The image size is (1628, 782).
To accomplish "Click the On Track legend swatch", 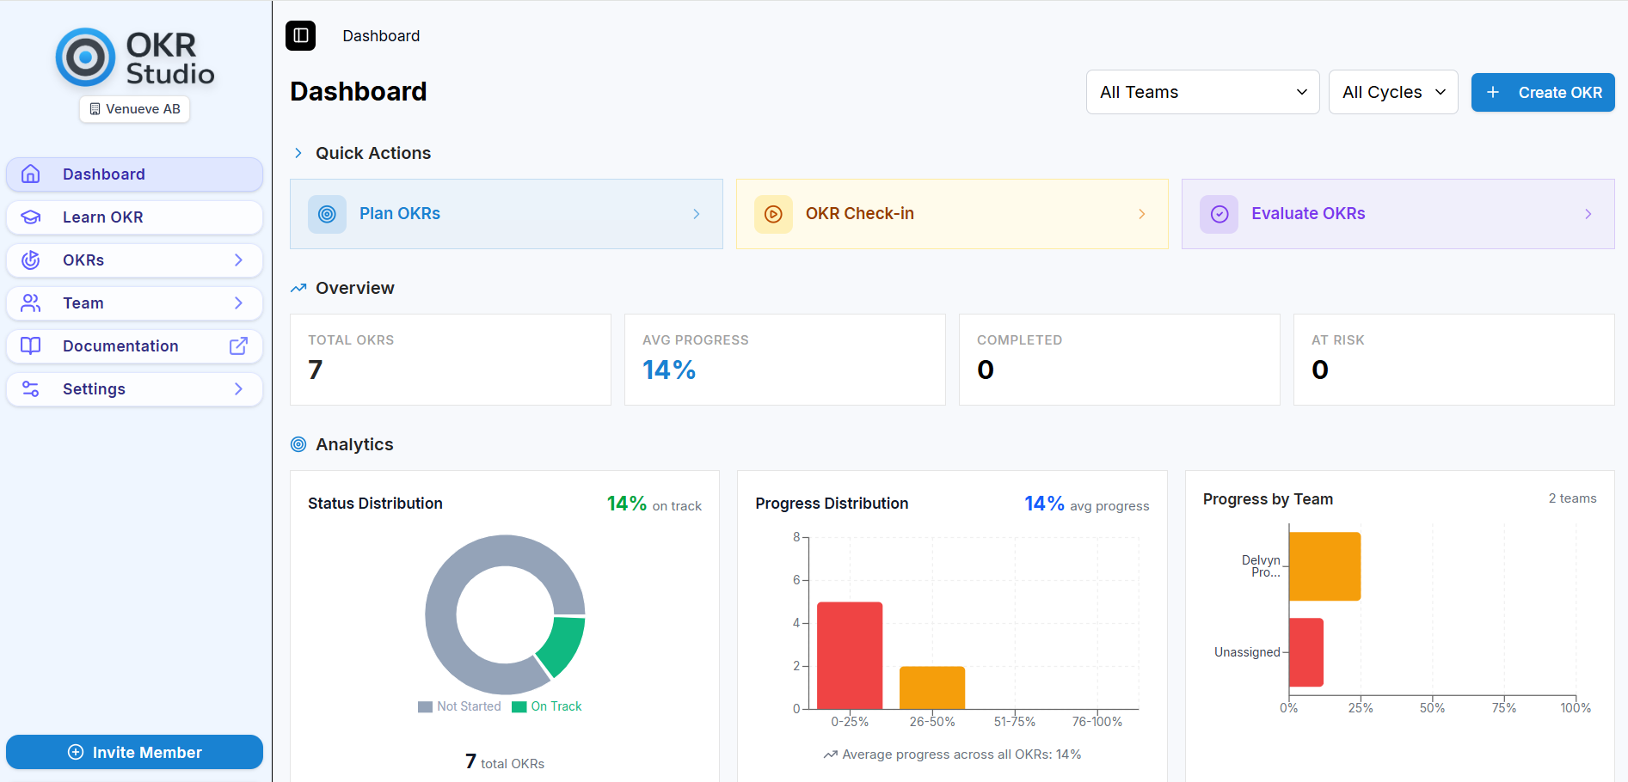I will pos(519,706).
